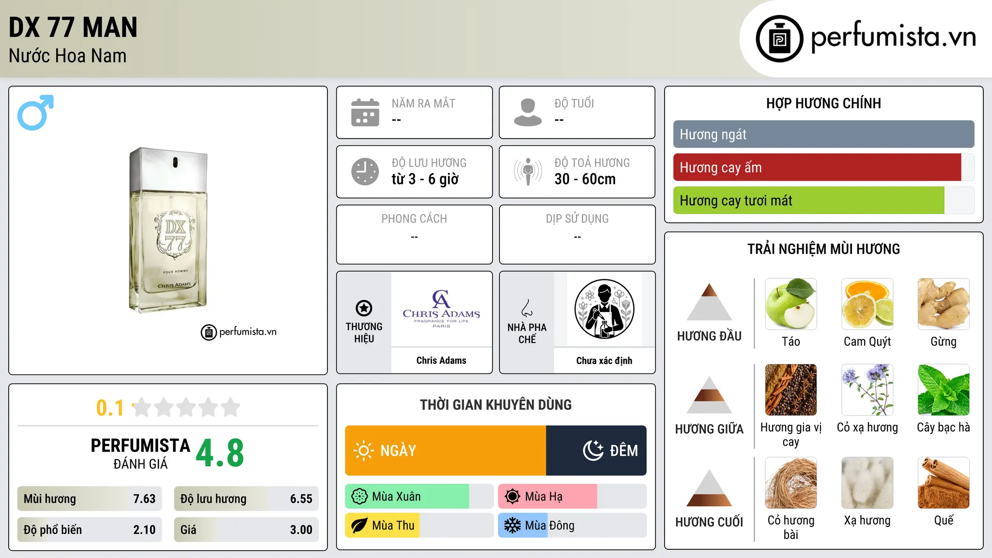Click the Năm ra mắt label
The height and width of the screenshot is (558, 992).
(x=423, y=103)
